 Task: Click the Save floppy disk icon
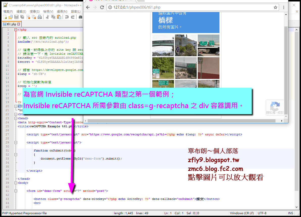click(x=16, y=17)
